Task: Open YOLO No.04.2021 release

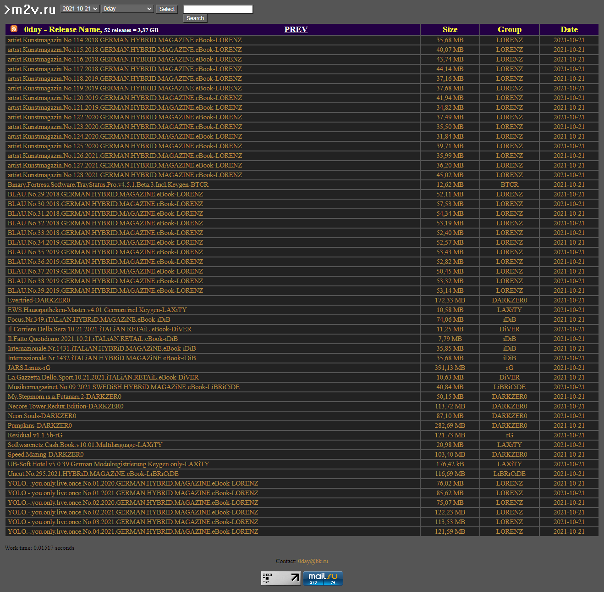Action: click(x=133, y=531)
